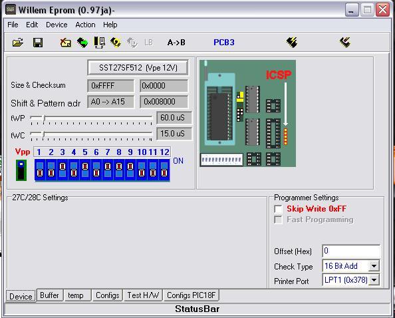Close the Willem Eprom window
The width and height of the screenshot is (395, 318).
pyautogui.click(x=382, y=10)
